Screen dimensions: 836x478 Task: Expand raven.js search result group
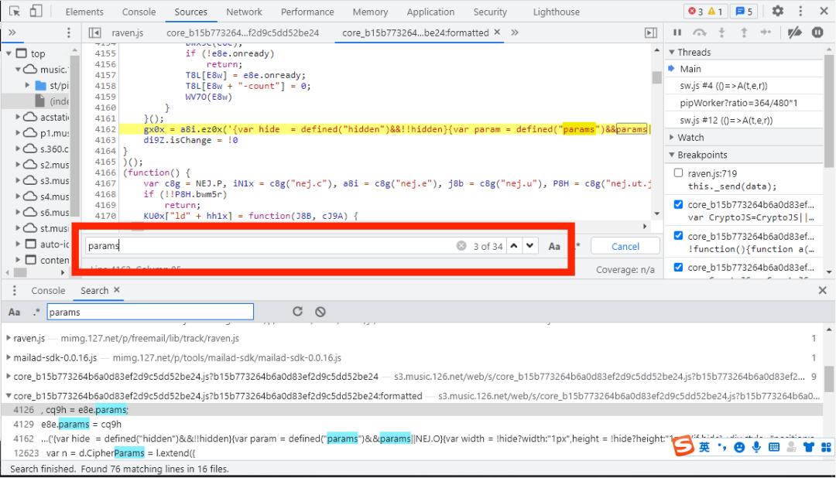tap(9, 339)
